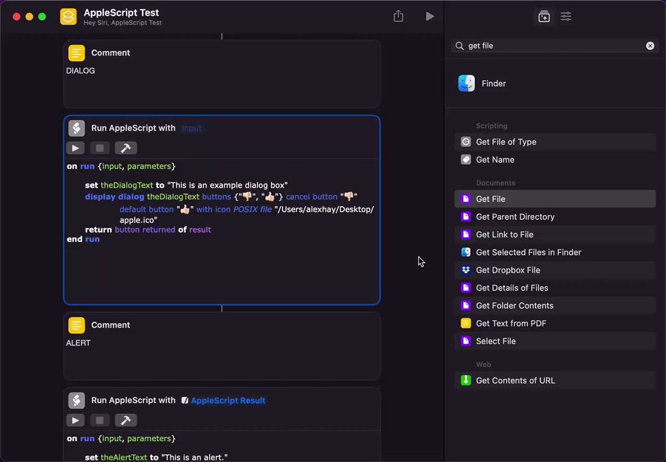Open the AppleScript Result variable token
The width and height of the screenshot is (666, 462).
coord(223,400)
